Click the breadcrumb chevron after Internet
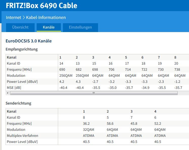Screen dimensions: 189x150 (x=23, y=17)
